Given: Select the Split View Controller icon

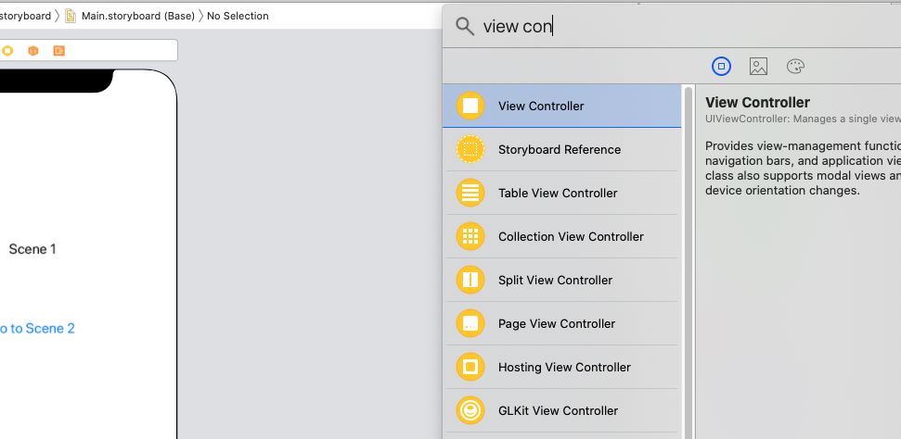Looking at the screenshot, I should pos(470,280).
